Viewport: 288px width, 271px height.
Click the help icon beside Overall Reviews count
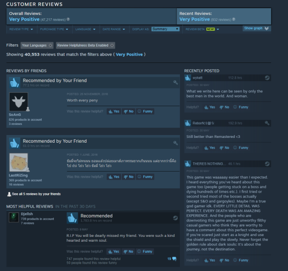(x=68, y=19)
